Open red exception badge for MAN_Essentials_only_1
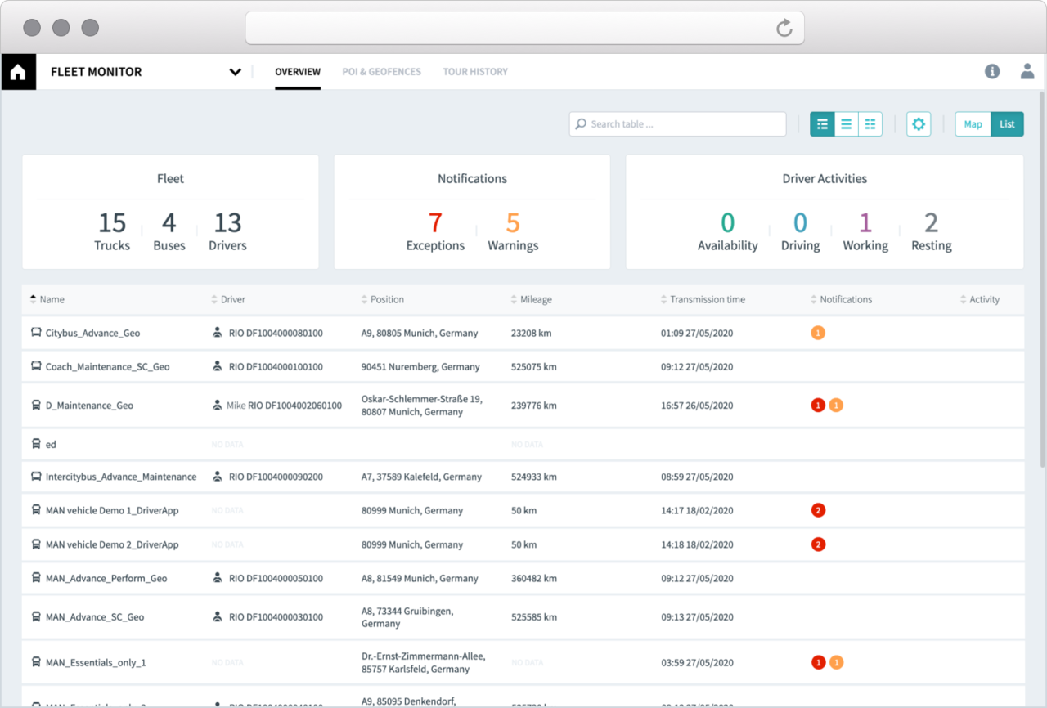This screenshot has height=708, width=1047. click(x=818, y=662)
